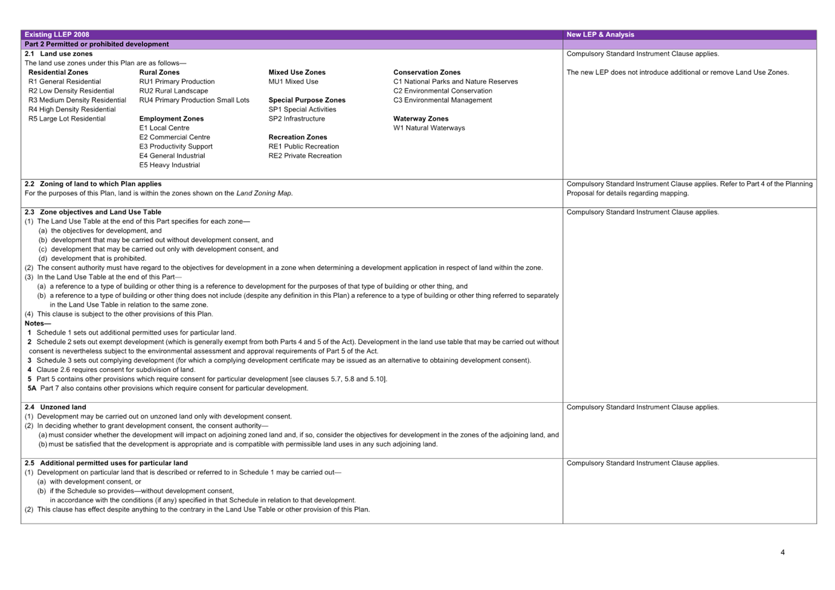The height and width of the screenshot is (590, 835).
Task: Click '(1) Development may be carried out on unzoned land'
Action: tap(158, 417)
